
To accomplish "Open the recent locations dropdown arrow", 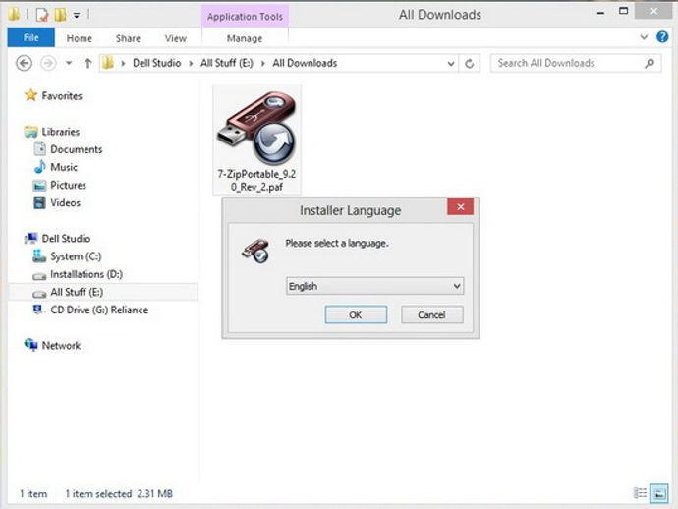I will point(69,63).
